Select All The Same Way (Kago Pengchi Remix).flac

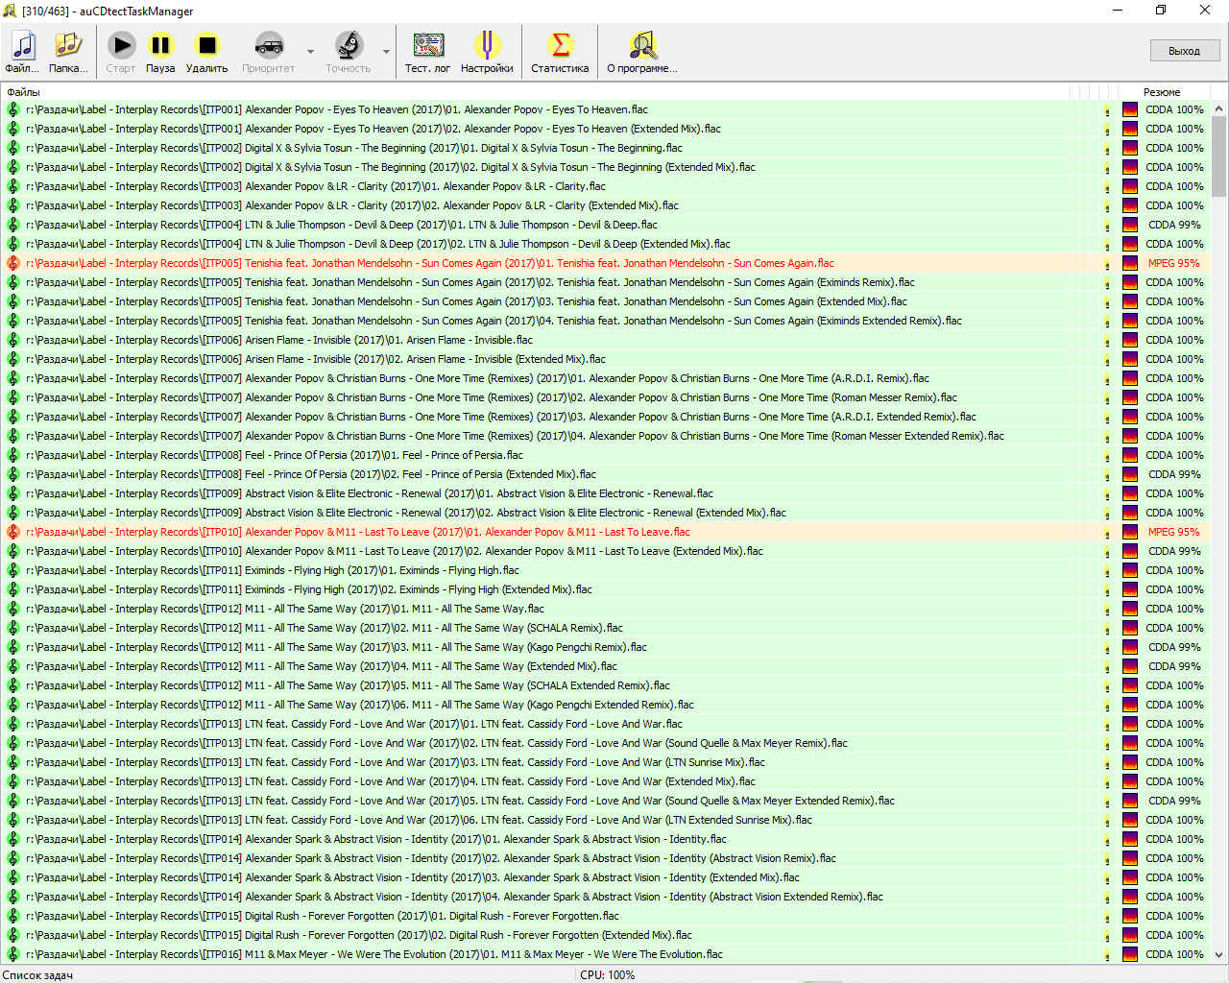pos(607,647)
